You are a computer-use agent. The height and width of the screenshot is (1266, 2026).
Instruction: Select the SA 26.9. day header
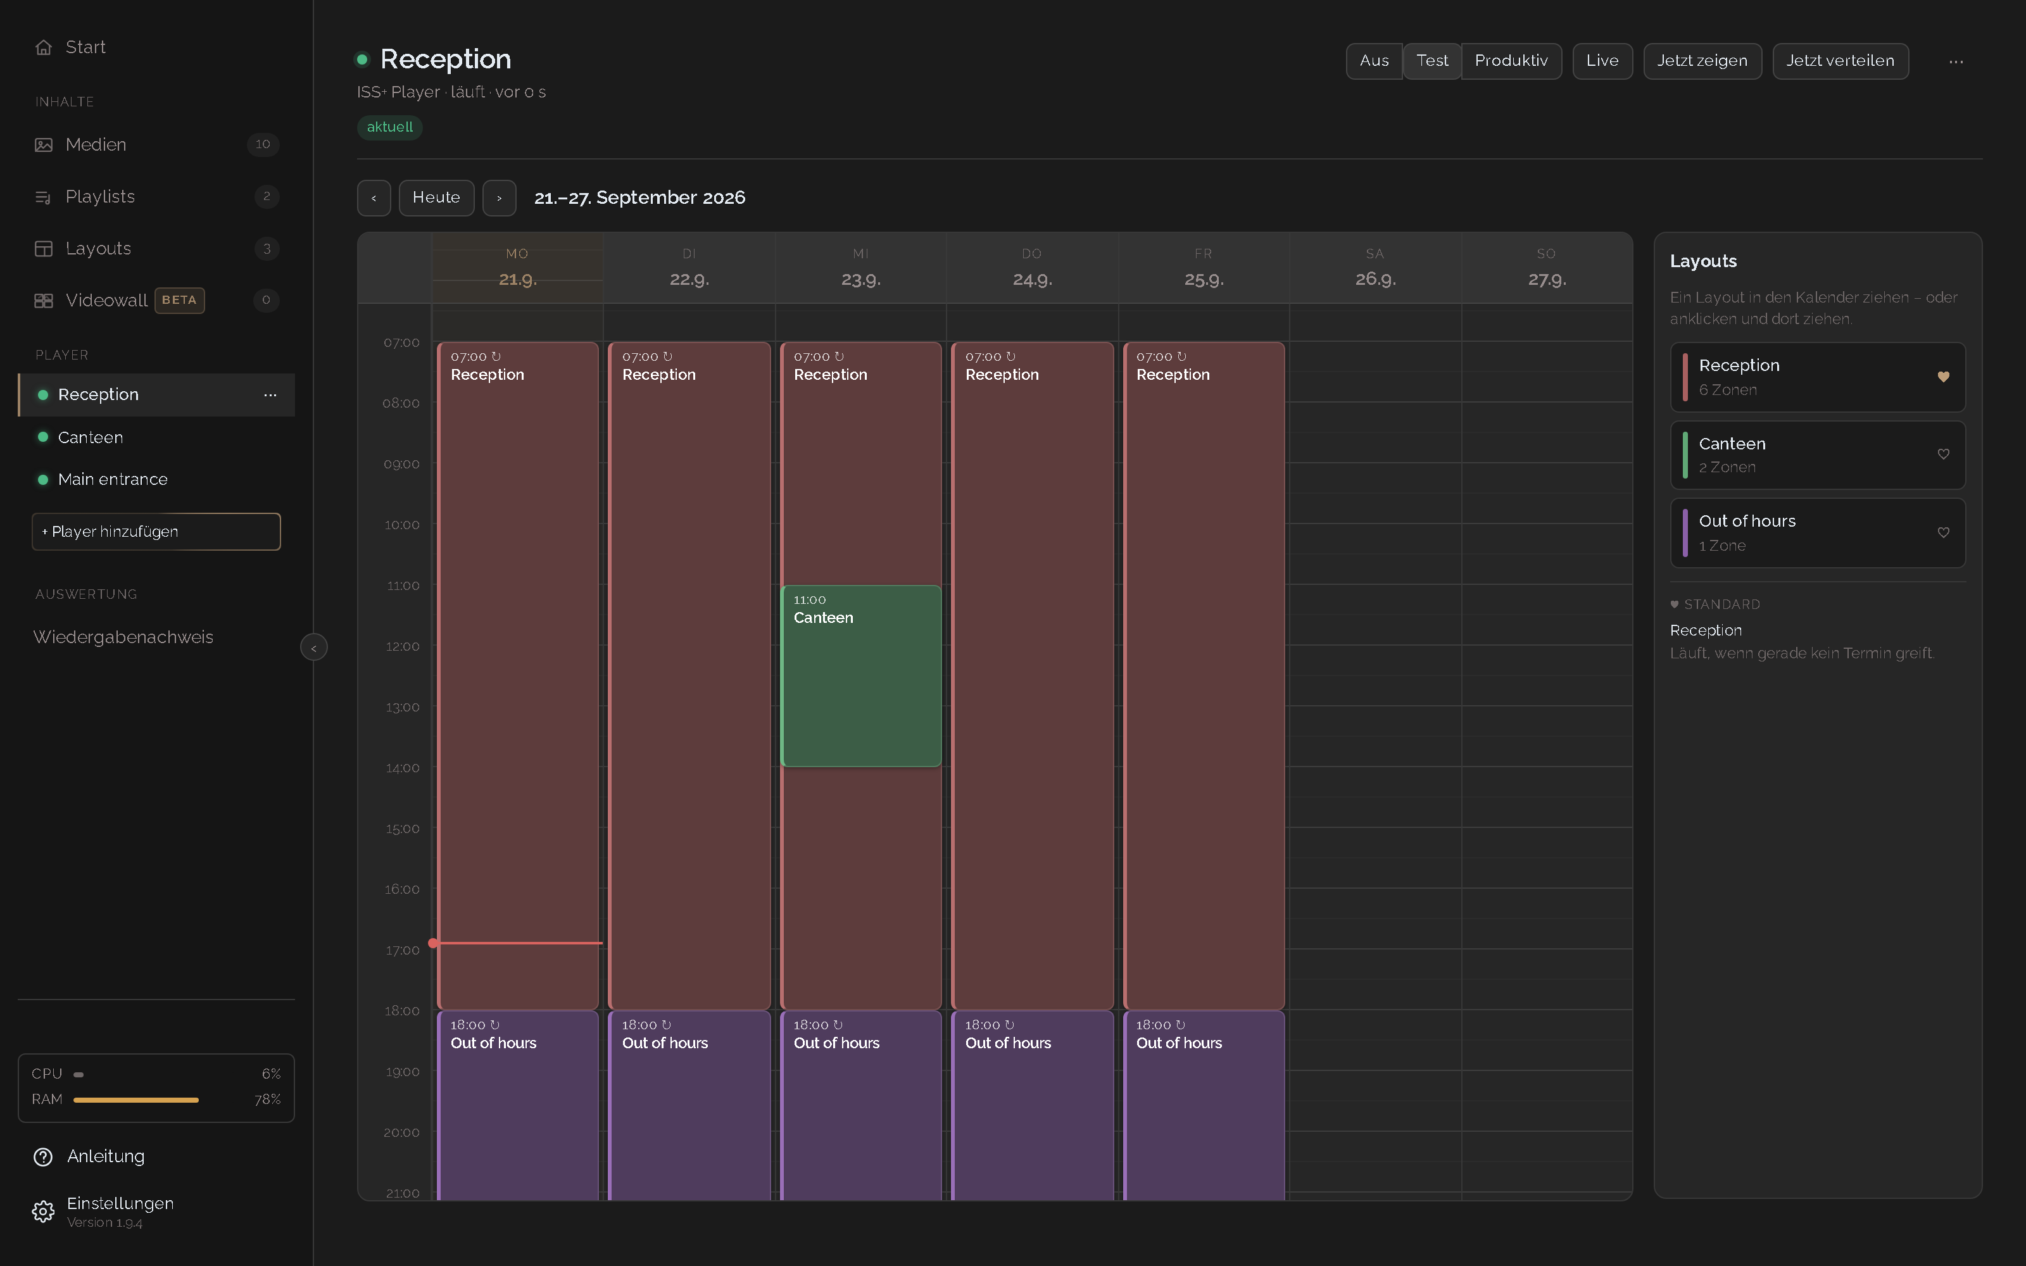pos(1376,268)
